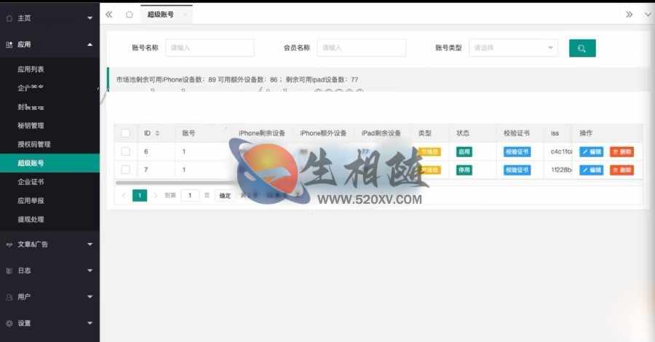Edit the account in row 7
Screen dimensions: 655x342
(592, 170)
